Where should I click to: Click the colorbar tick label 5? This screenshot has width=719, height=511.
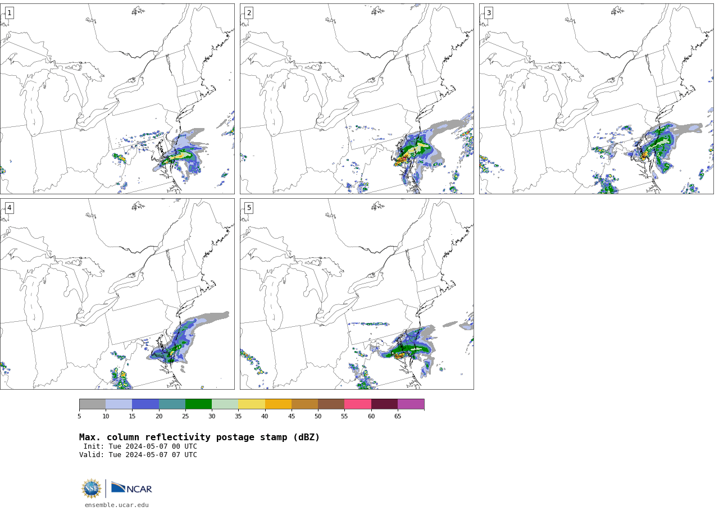(79, 416)
